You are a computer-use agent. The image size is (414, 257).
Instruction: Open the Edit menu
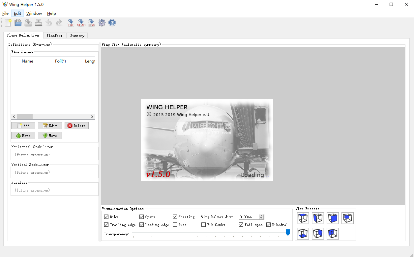[17, 13]
